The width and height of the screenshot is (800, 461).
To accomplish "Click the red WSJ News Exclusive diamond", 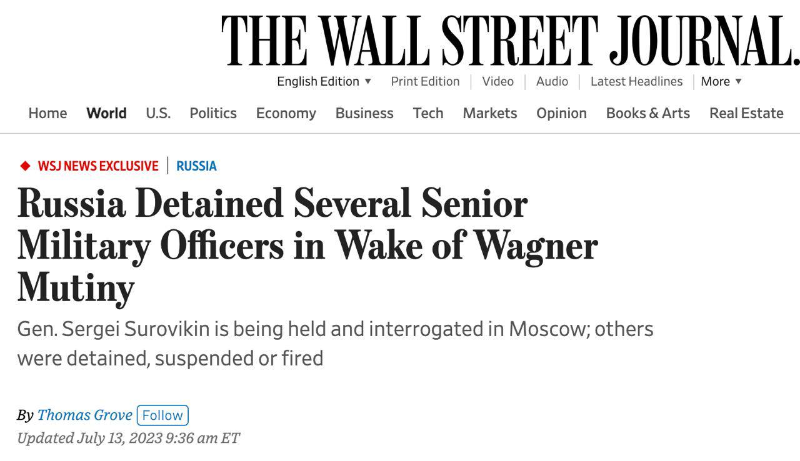I will click(x=25, y=166).
